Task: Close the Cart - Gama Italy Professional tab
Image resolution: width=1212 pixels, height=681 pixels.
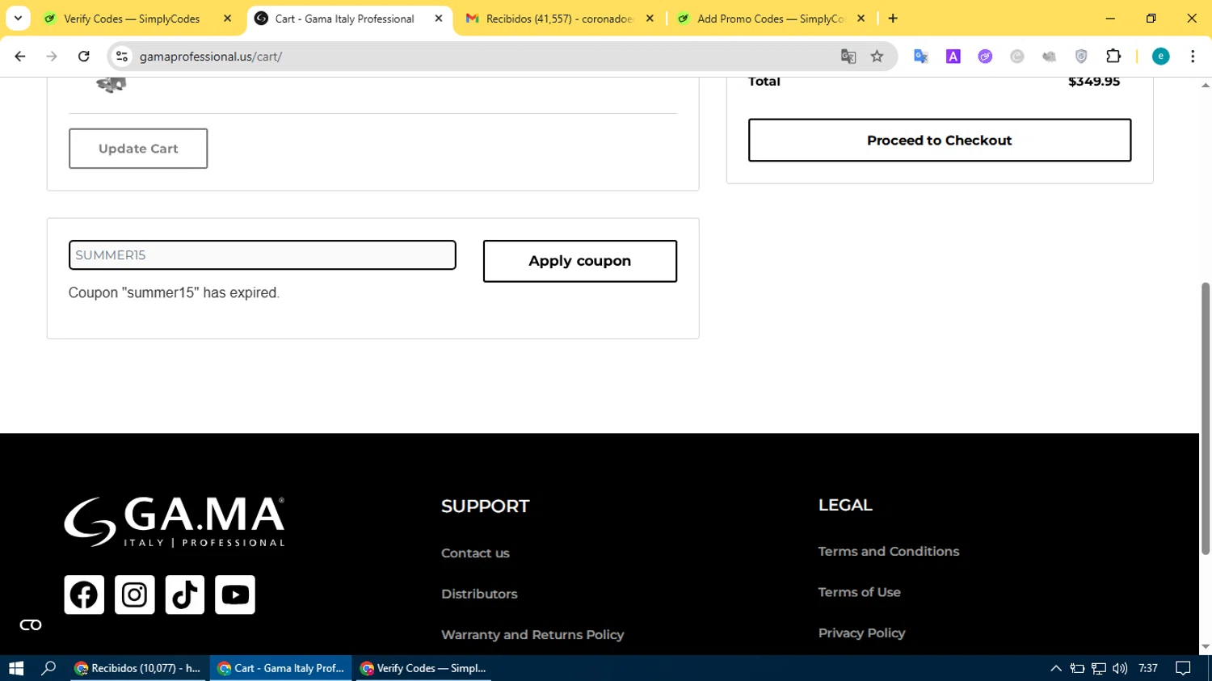Action: 439,19
